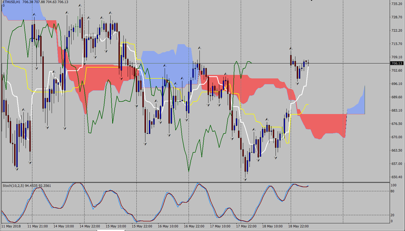Click the 18 May 22:00 time label
The image size is (405, 231).
point(298,226)
